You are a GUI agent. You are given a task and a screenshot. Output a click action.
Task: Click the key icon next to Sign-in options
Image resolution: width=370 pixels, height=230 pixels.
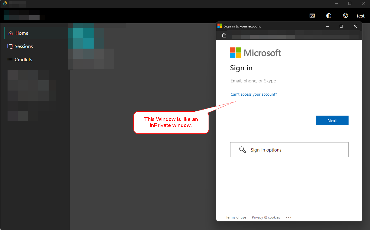tap(242, 149)
